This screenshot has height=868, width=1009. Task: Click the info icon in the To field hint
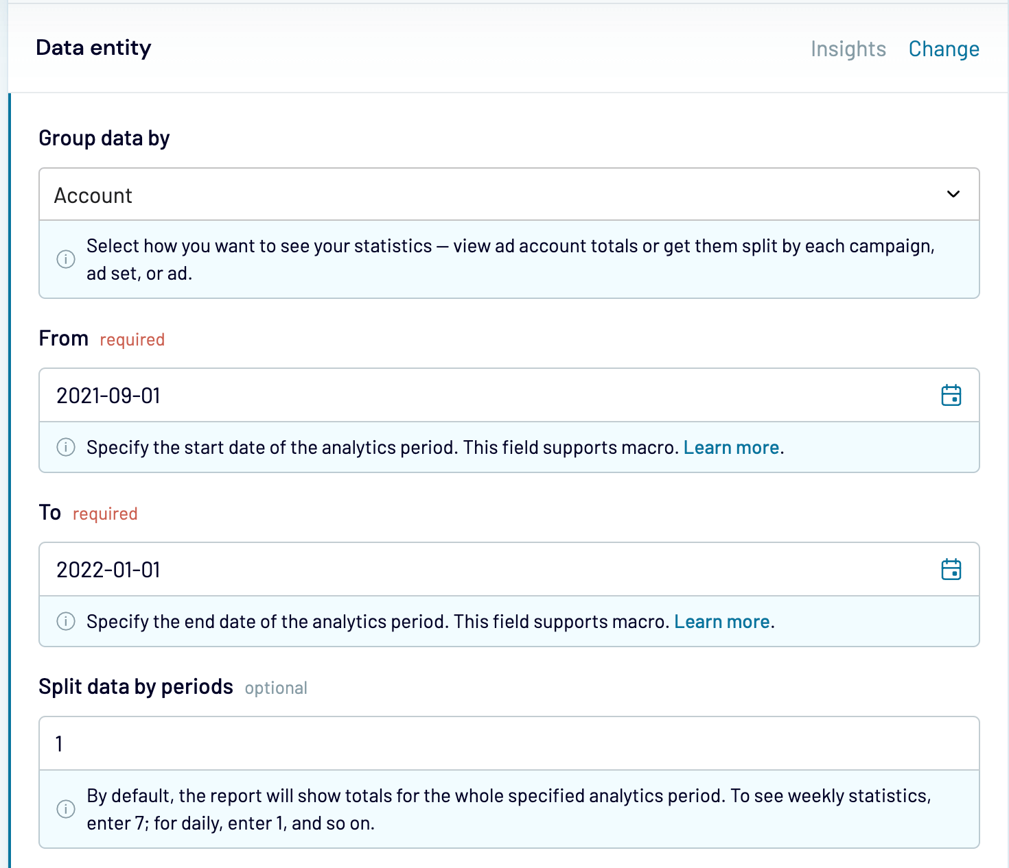coord(66,622)
